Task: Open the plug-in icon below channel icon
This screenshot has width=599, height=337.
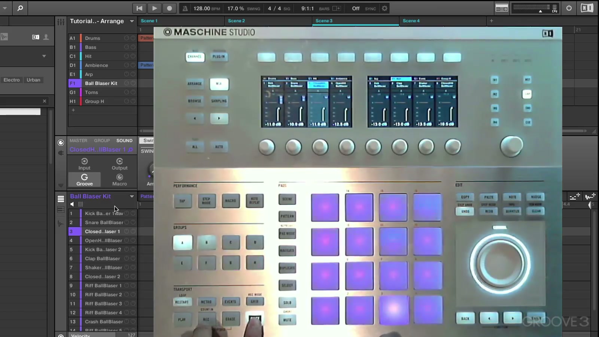Action: (61, 153)
